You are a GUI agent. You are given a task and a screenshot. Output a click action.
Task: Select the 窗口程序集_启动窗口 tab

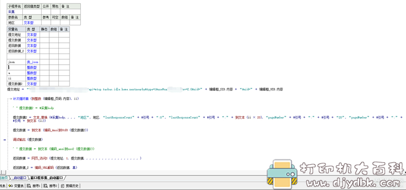point(47,178)
